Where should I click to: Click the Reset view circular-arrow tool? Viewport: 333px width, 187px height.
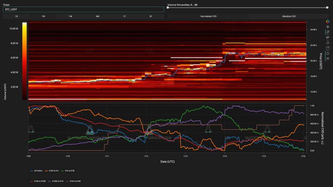[328, 43]
